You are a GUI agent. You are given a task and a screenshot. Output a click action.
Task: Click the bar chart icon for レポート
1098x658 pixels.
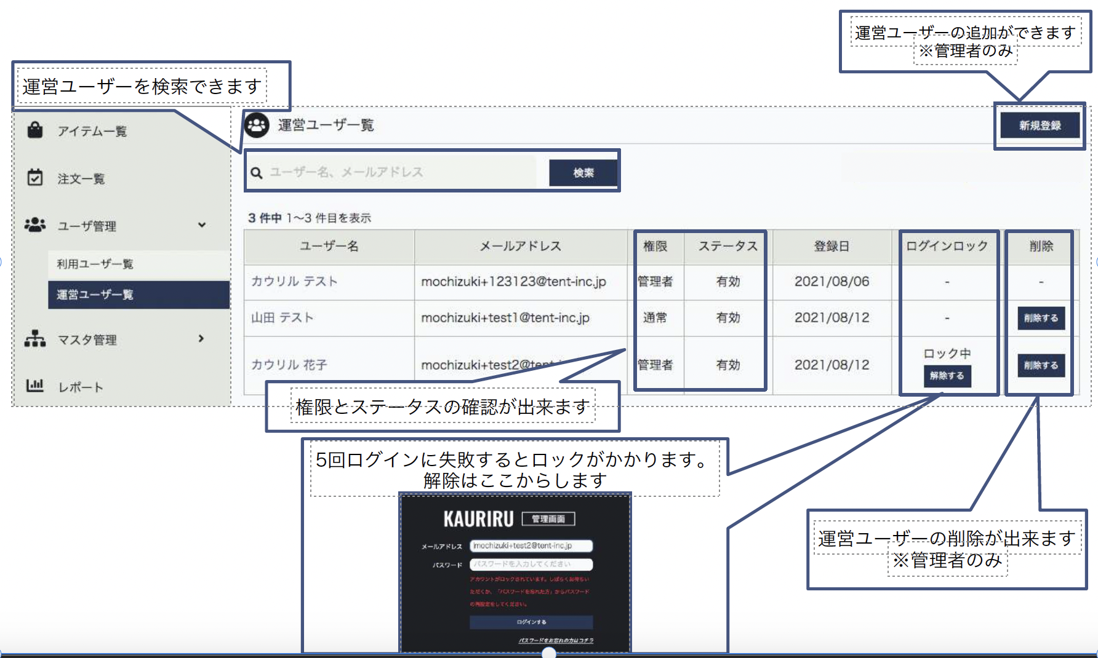[x=35, y=386]
